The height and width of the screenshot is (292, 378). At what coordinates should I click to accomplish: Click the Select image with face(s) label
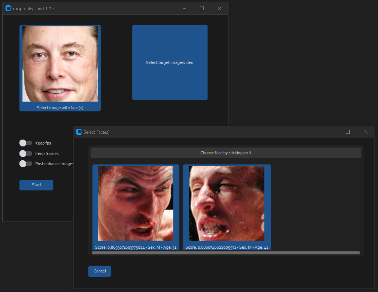60,107
